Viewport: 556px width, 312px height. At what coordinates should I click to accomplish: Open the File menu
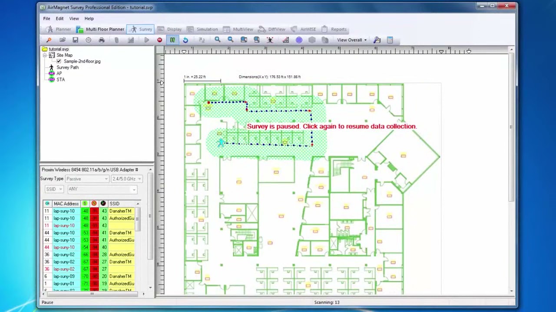click(x=46, y=19)
